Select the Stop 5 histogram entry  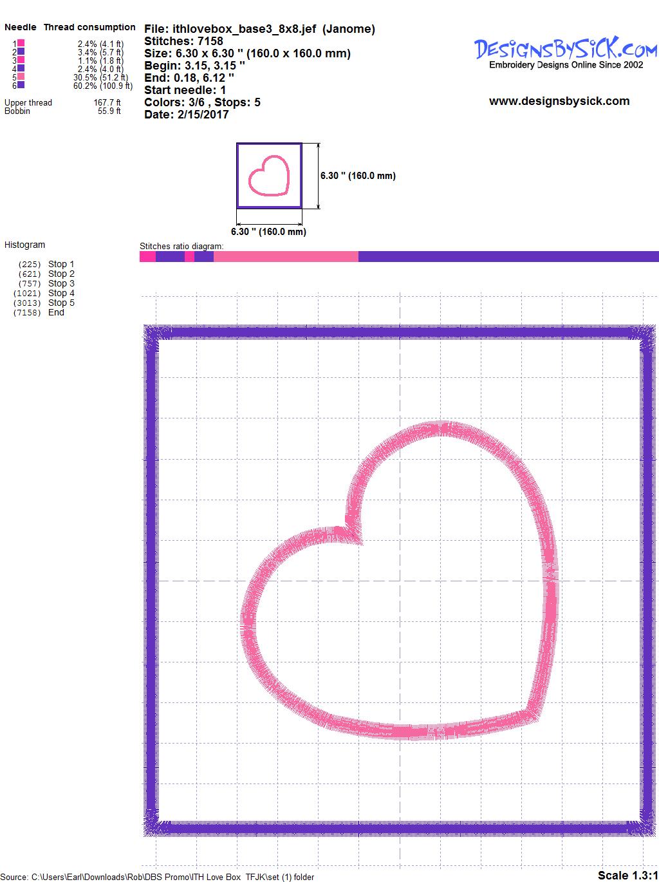[x=61, y=303]
